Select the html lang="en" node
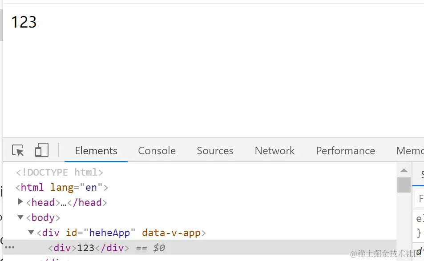This screenshot has width=424, height=261. [62, 188]
